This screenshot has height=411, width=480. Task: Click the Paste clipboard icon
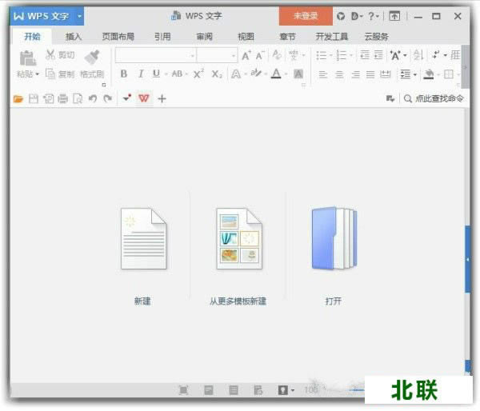point(27,58)
